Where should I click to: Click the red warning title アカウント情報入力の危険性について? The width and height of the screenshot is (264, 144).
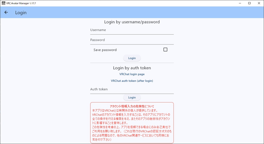pyautogui.click(x=132, y=106)
